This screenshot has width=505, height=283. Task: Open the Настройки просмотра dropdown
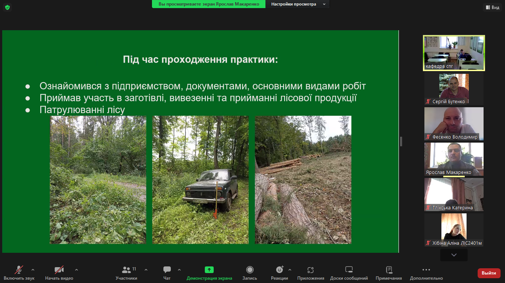[298, 4]
